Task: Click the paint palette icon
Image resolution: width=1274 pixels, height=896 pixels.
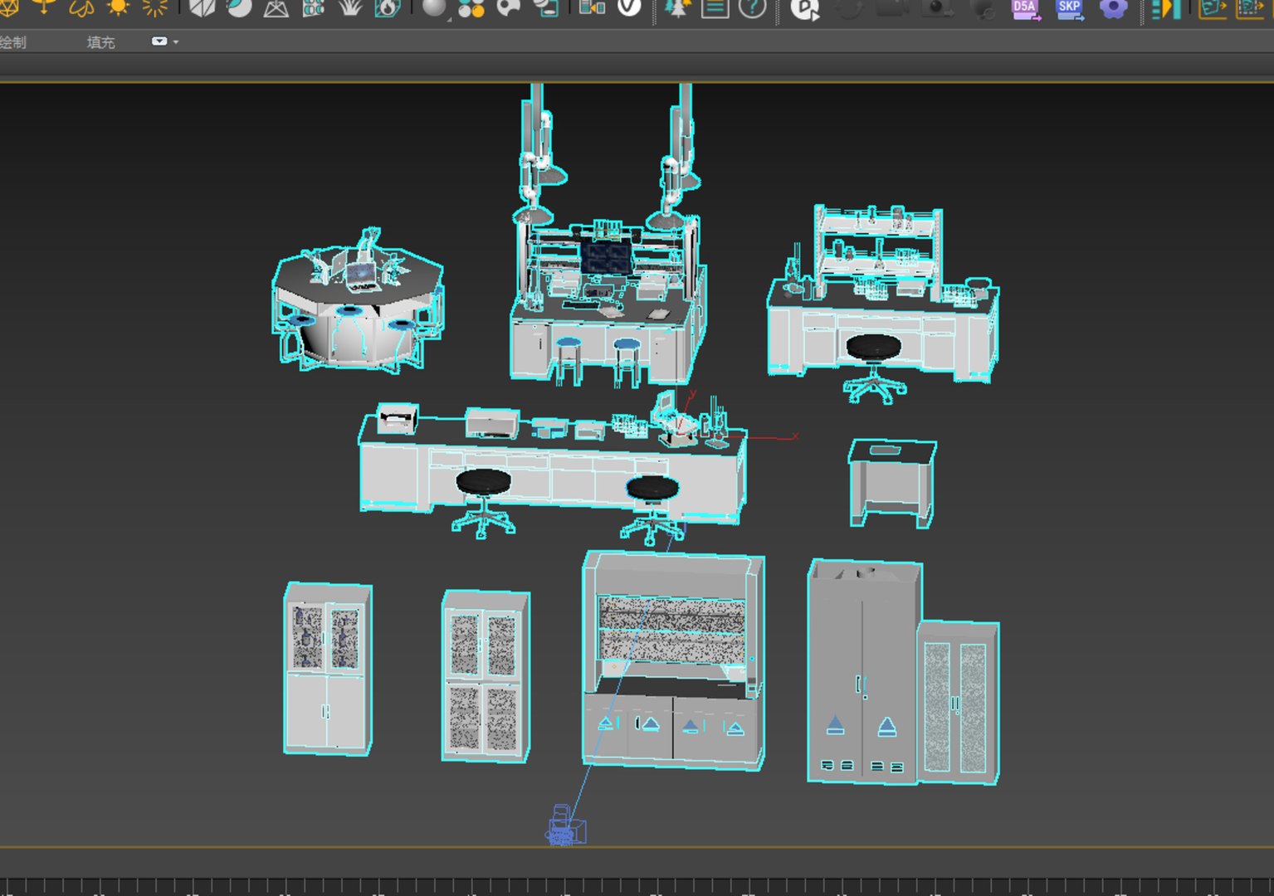Action: [508, 7]
